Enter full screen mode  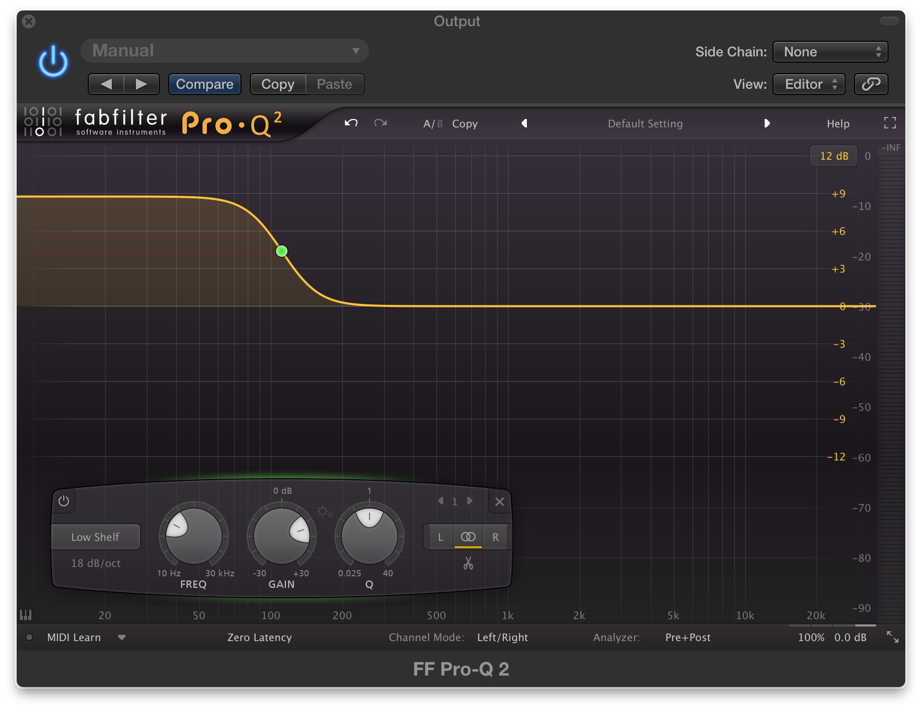pos(890,123)
